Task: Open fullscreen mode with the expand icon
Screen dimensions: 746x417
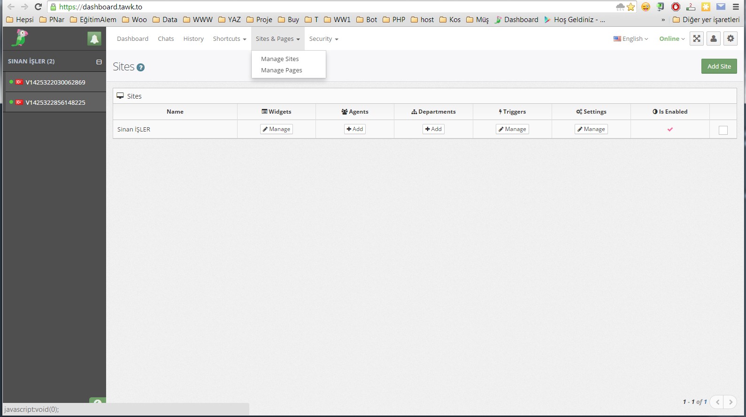Action: click(x=697, y=39)
